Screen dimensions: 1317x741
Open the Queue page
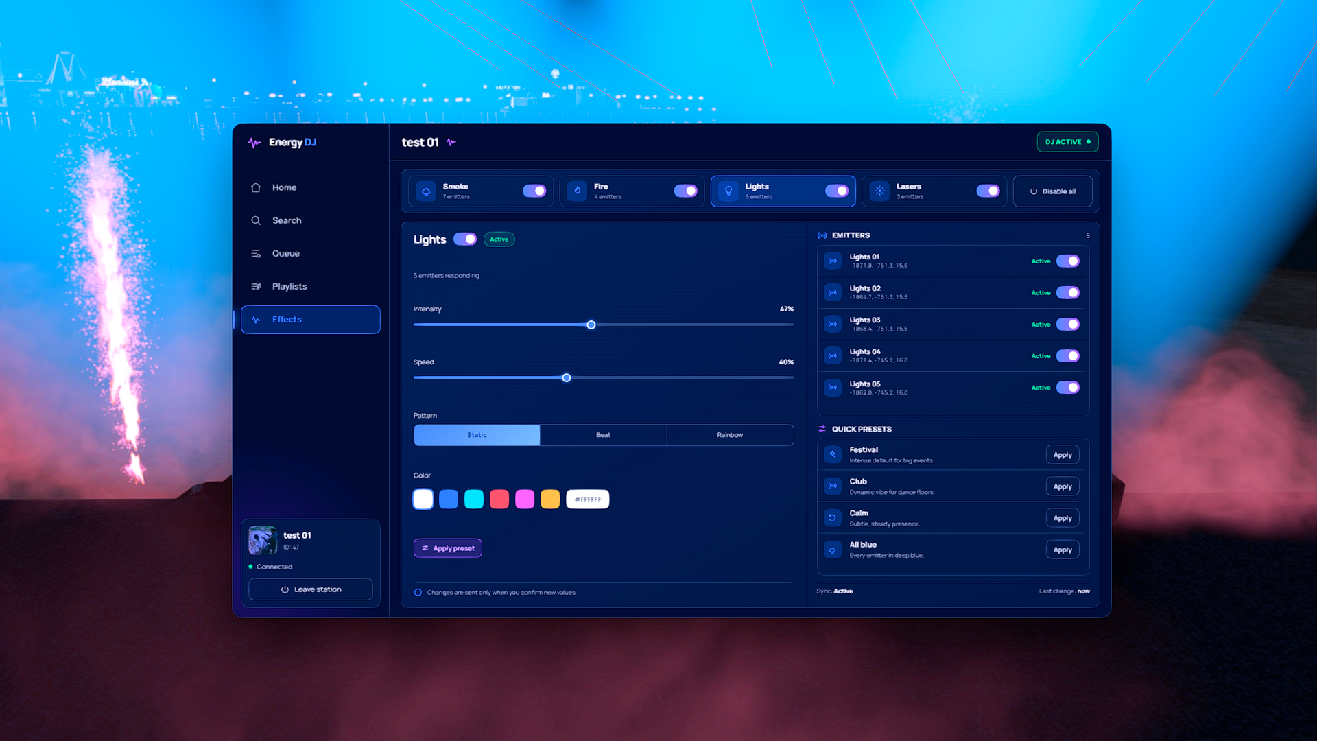311,253
